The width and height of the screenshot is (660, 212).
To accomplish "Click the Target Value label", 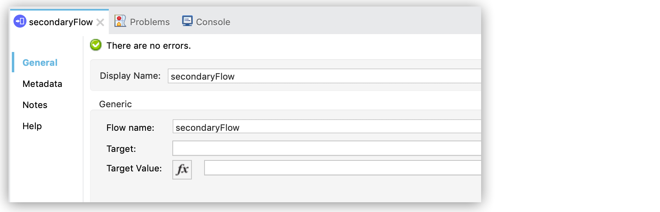I will click(134, 168).
